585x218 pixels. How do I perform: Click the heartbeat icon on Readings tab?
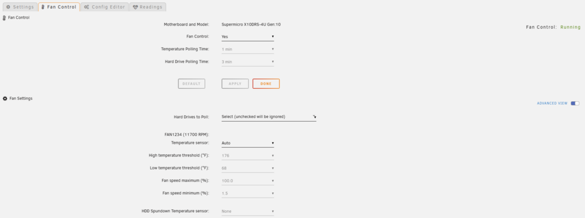[136, 7]
